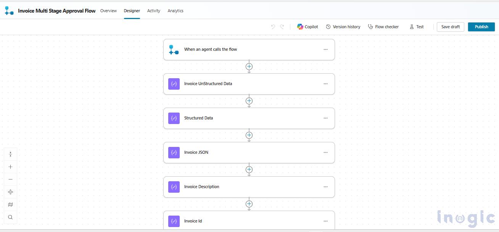Open the ellipsis menu on Invoice Description

click(x=325, y=187)
